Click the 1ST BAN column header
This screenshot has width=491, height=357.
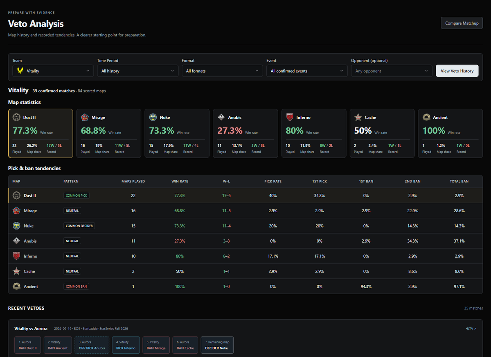[366, 181]
